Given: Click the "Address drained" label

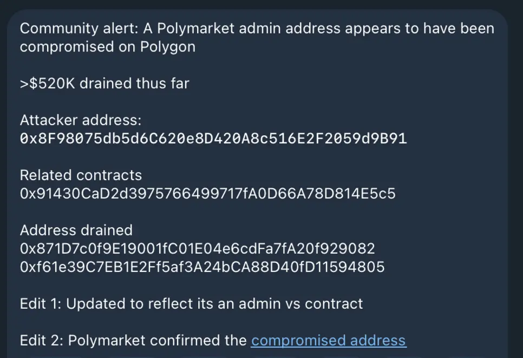Looking at the screenshot, I should pyautogui.click(x=76, y=230).
